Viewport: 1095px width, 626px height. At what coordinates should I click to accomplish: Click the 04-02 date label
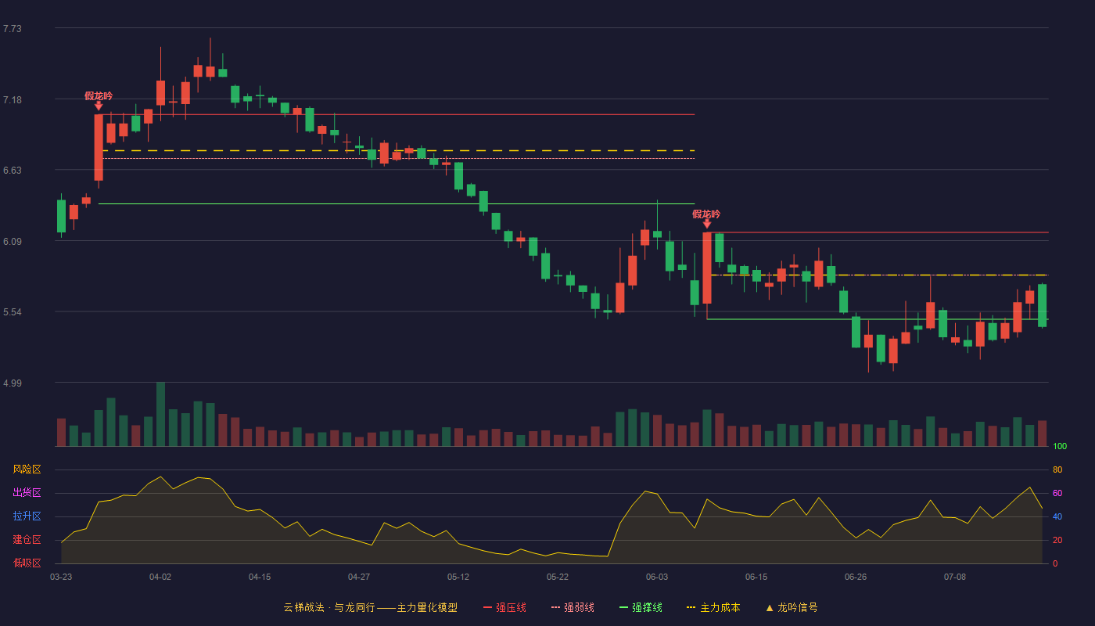(160, 577)
